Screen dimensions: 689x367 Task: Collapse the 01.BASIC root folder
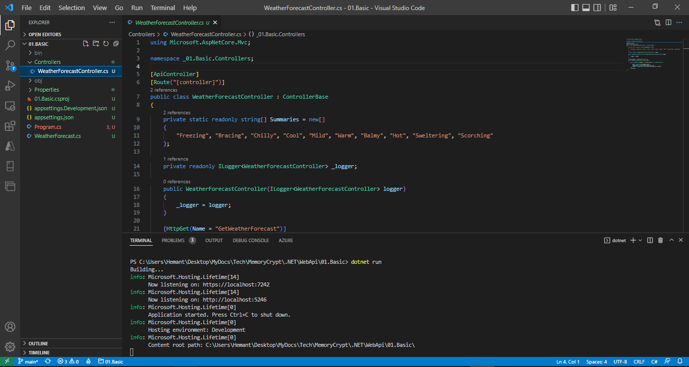tap(38, 44)
